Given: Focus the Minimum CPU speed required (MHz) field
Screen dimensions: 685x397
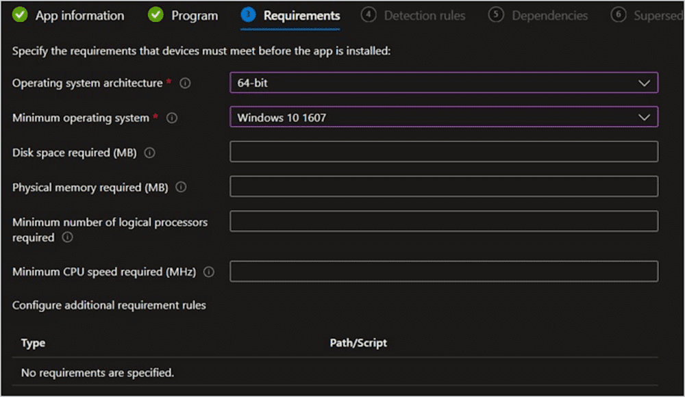Looking at the screenshot, I should (x=444, y=271).
